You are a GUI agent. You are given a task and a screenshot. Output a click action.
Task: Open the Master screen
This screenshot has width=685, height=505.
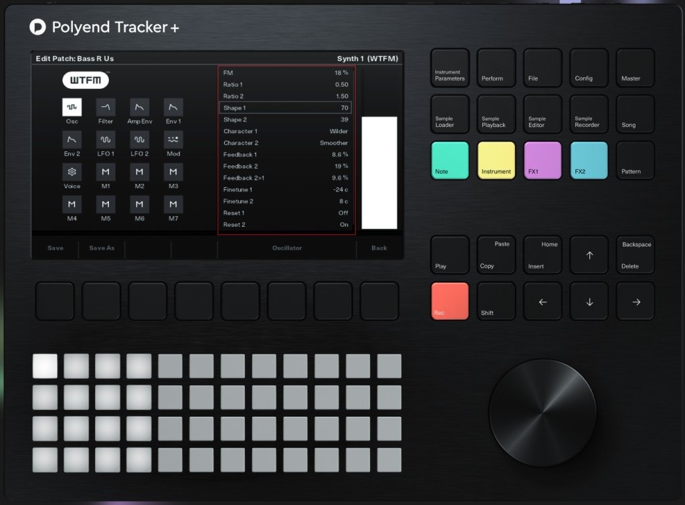[635, 68]
